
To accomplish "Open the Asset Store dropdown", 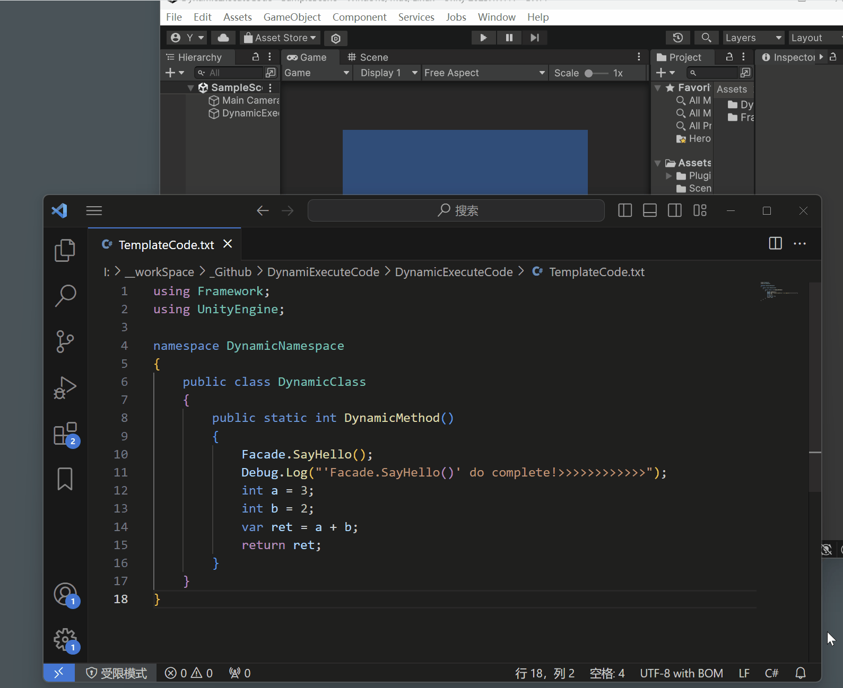I will (x=280, y=38).
